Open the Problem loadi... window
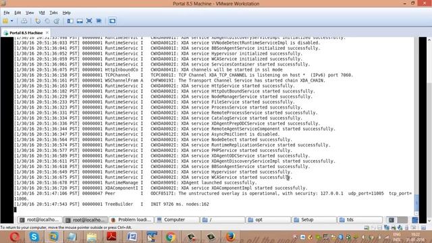This screenshot has width=432, height=243. (x=131, y=219)
